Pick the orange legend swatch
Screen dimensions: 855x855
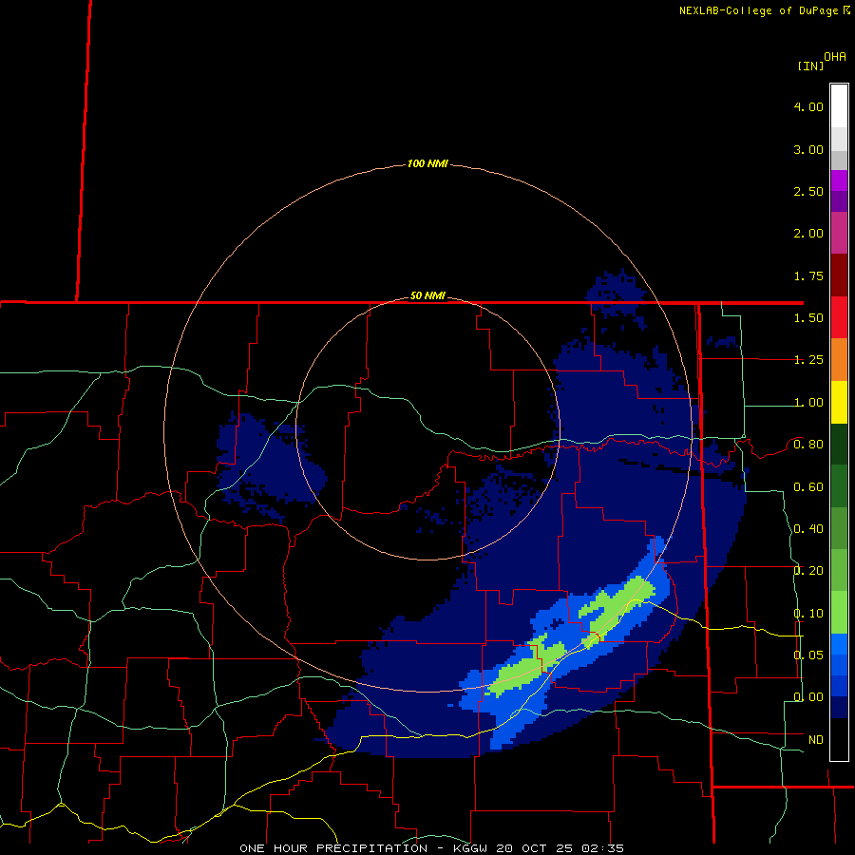pos(839,360)
